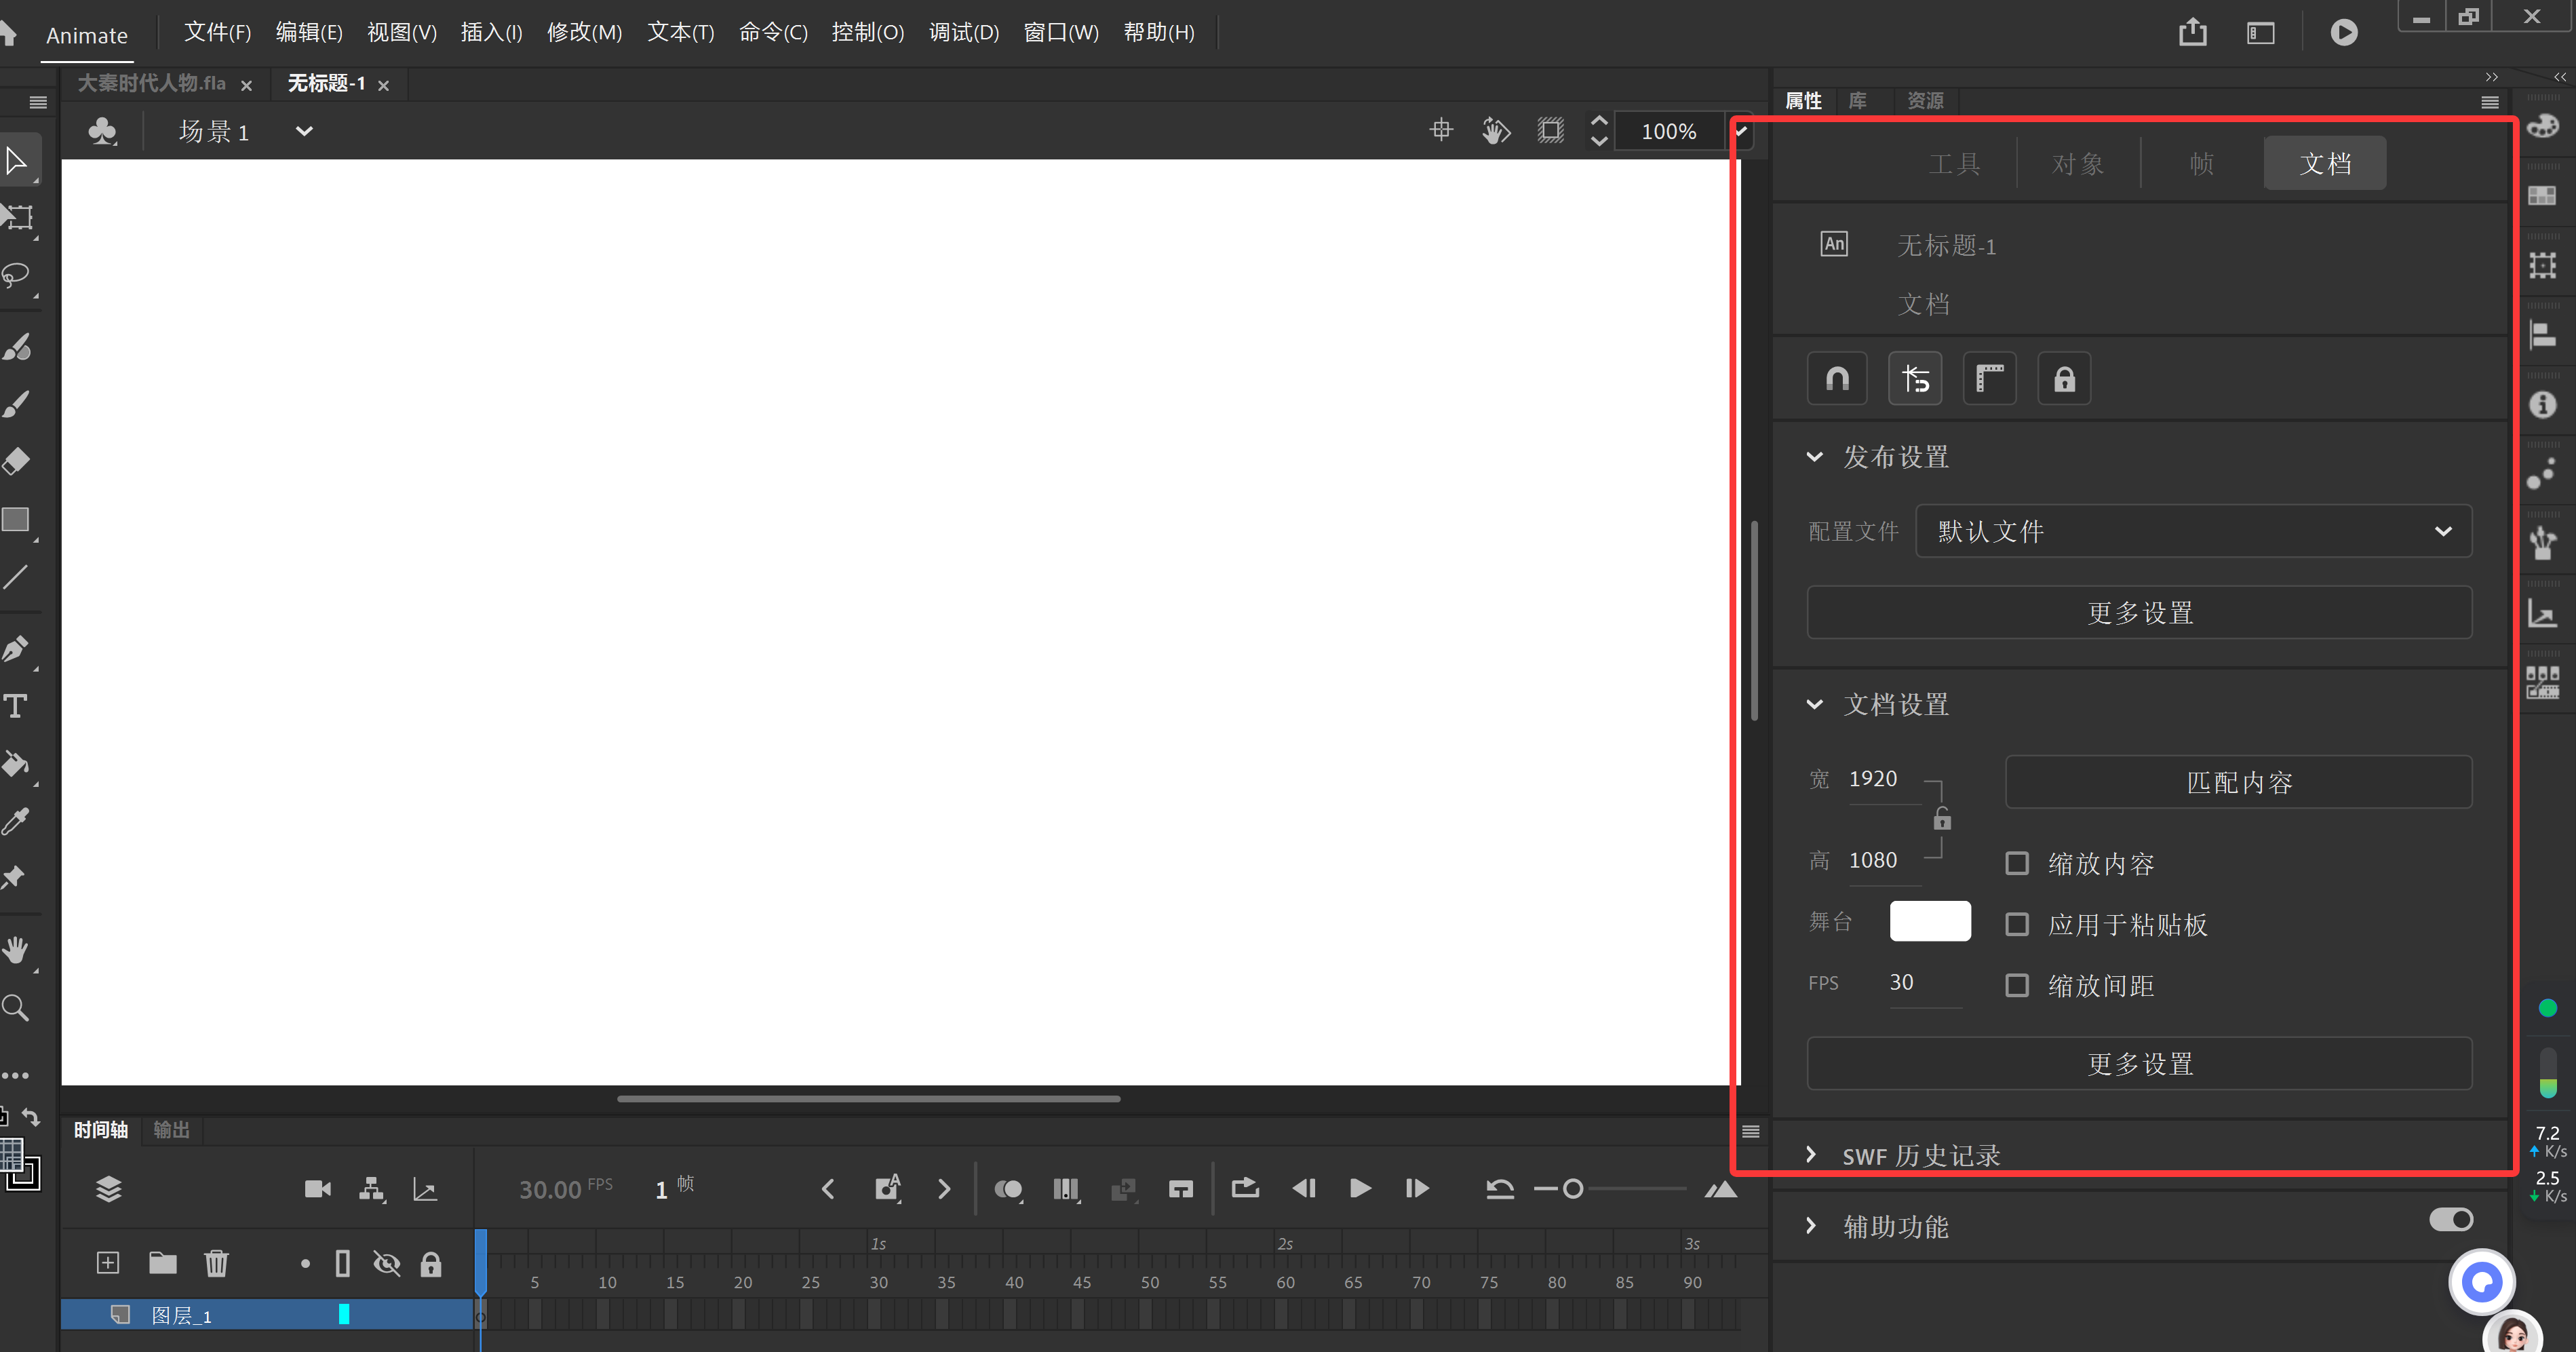Open the 配置文件 dropdown

tap(2193, 531)
